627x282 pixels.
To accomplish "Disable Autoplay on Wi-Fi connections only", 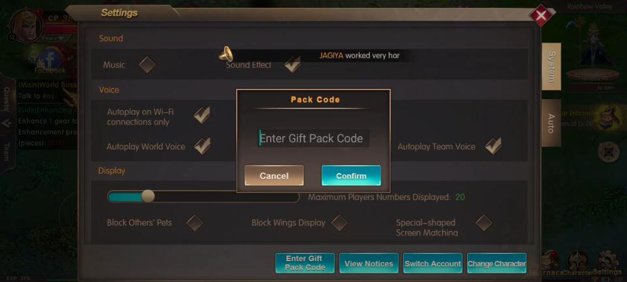I will (203, 115).
